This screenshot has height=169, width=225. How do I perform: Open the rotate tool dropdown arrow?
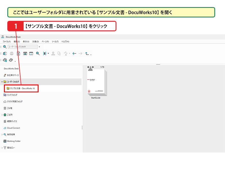click(69, 54)
